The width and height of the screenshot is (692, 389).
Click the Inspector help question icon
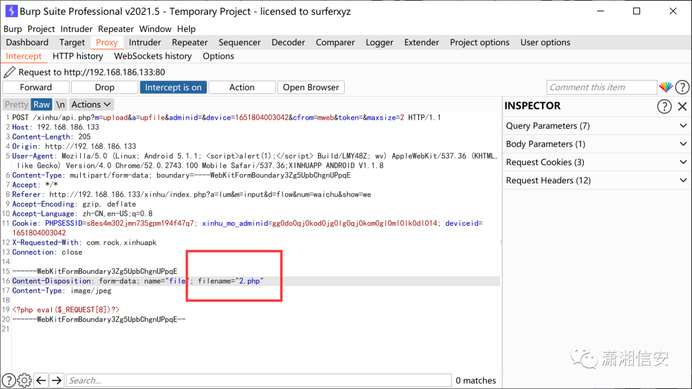click(664, 106)
